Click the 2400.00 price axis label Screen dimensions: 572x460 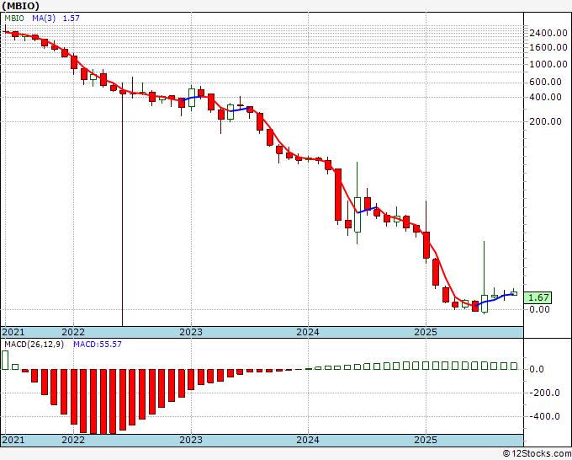pyautogui.click(x=548, y=33)
